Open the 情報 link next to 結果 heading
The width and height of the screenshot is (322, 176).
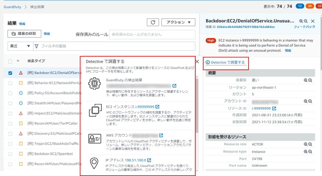[22, 24]
